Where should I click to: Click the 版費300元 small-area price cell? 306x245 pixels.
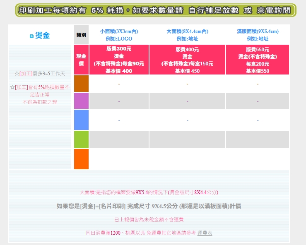click(x=119, y=60)
